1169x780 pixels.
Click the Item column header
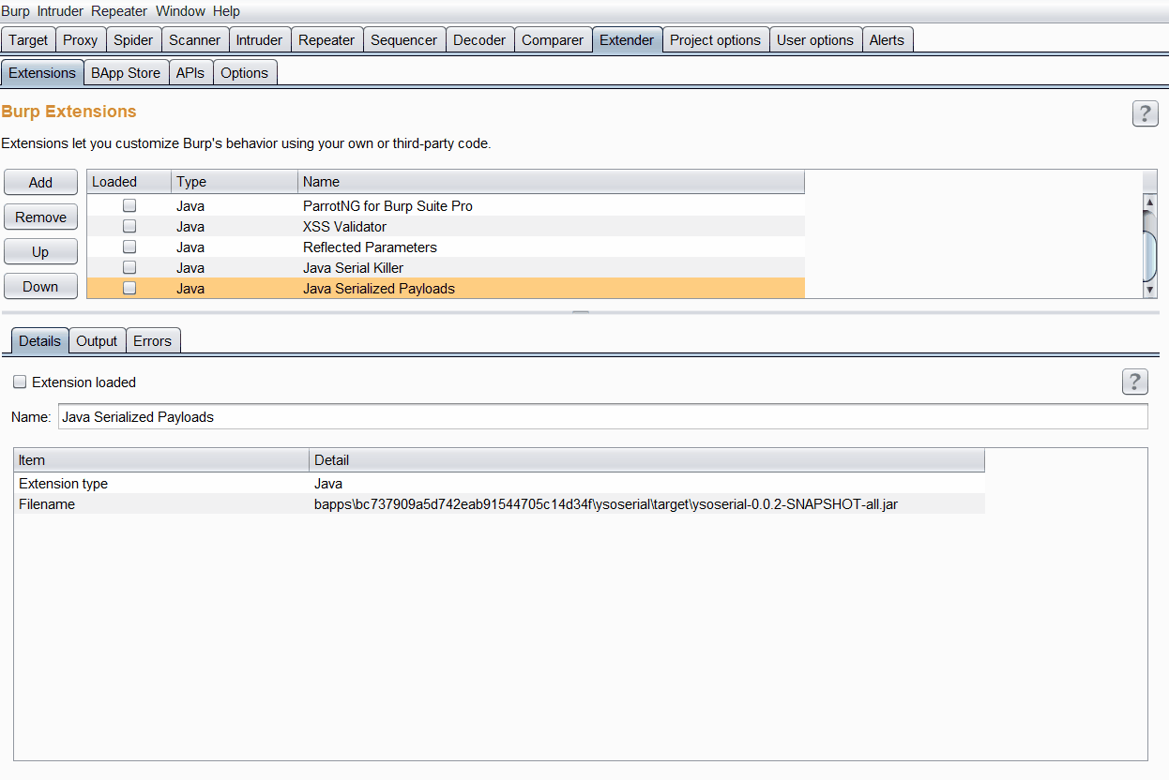tap(161, 460)
